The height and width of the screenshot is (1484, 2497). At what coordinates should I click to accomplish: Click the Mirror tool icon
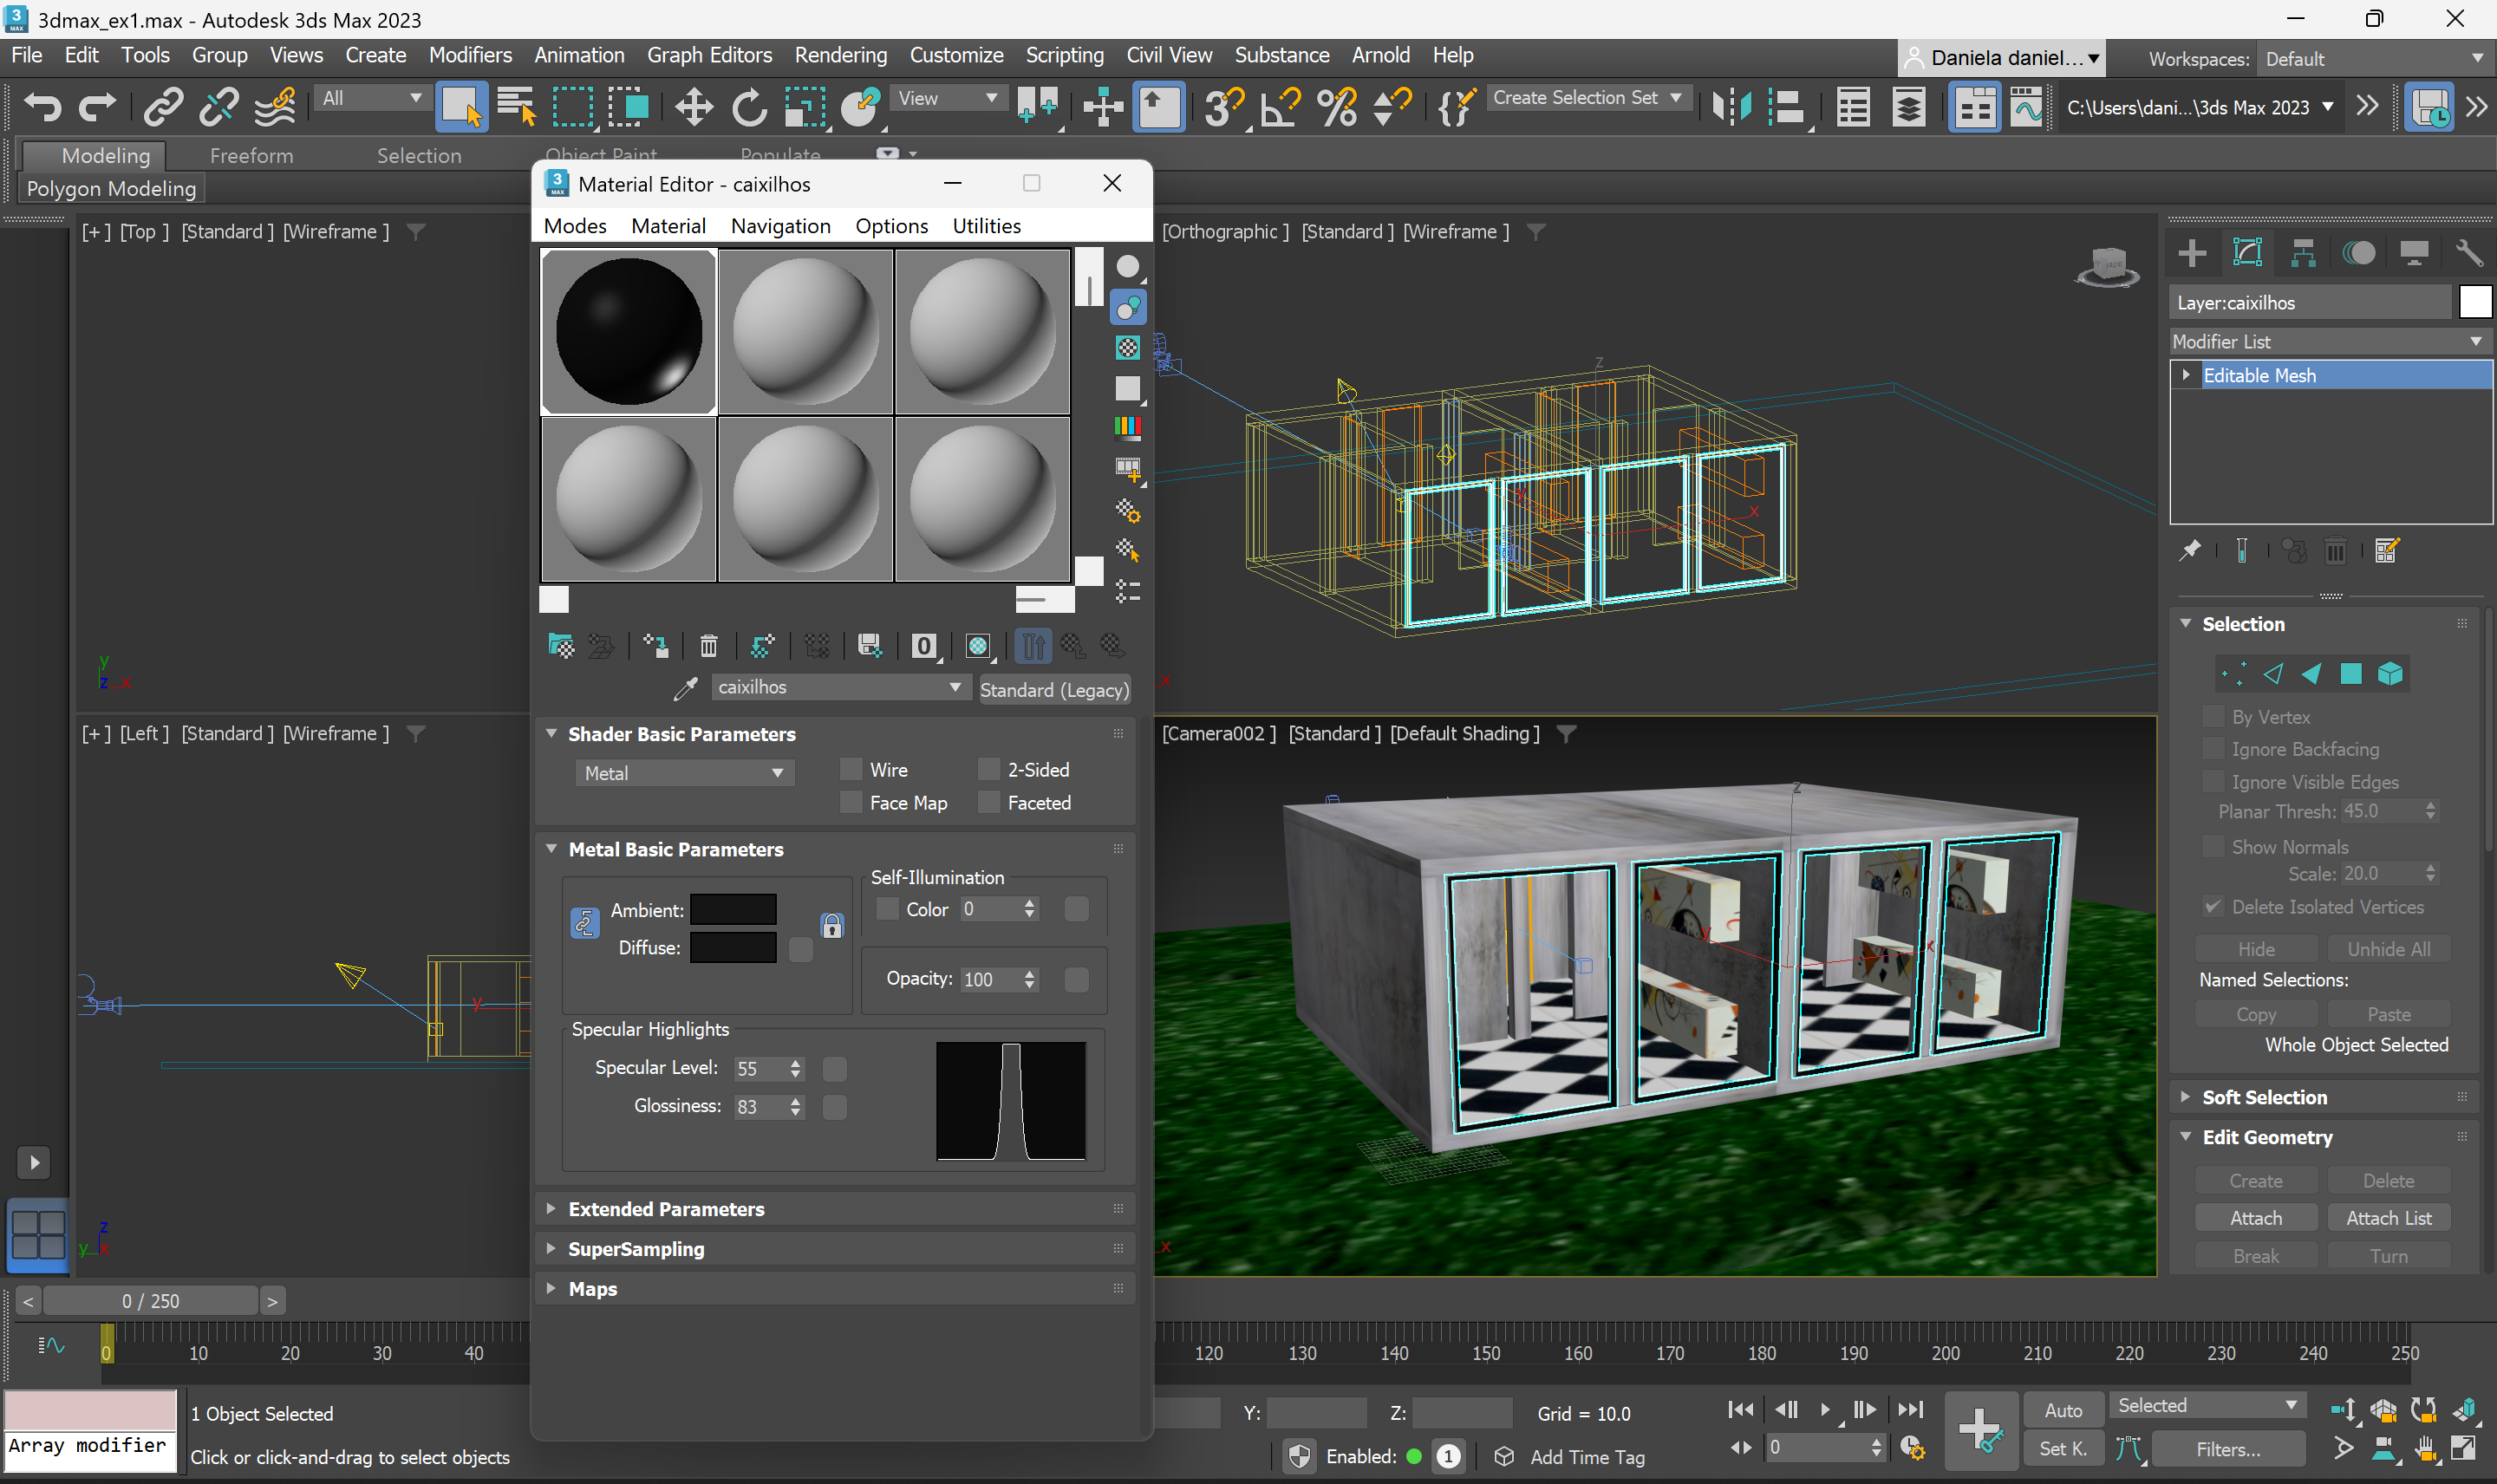point(1731,107)
